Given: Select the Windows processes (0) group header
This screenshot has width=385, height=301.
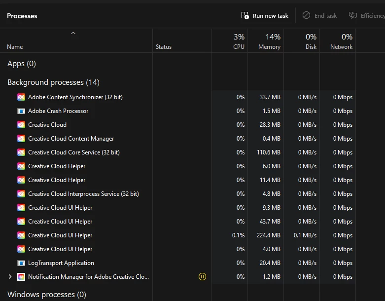Looking at the screenshot, I should pyautogui.click(x=47, y=295).
